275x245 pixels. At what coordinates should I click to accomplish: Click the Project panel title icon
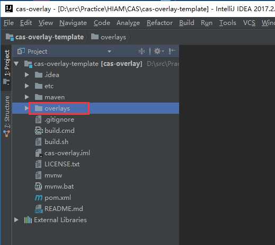pos(21,52)
